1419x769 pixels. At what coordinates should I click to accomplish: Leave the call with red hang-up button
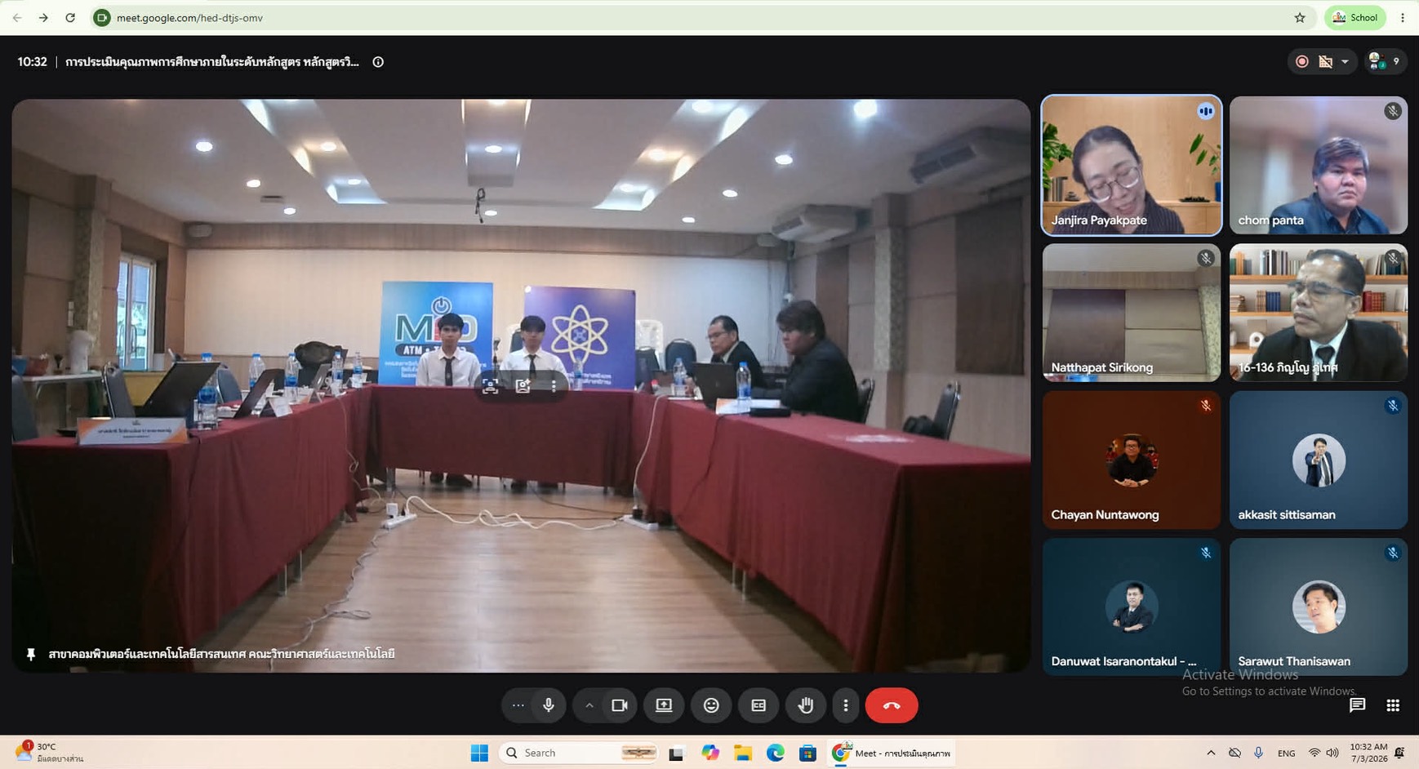point(892,705)
